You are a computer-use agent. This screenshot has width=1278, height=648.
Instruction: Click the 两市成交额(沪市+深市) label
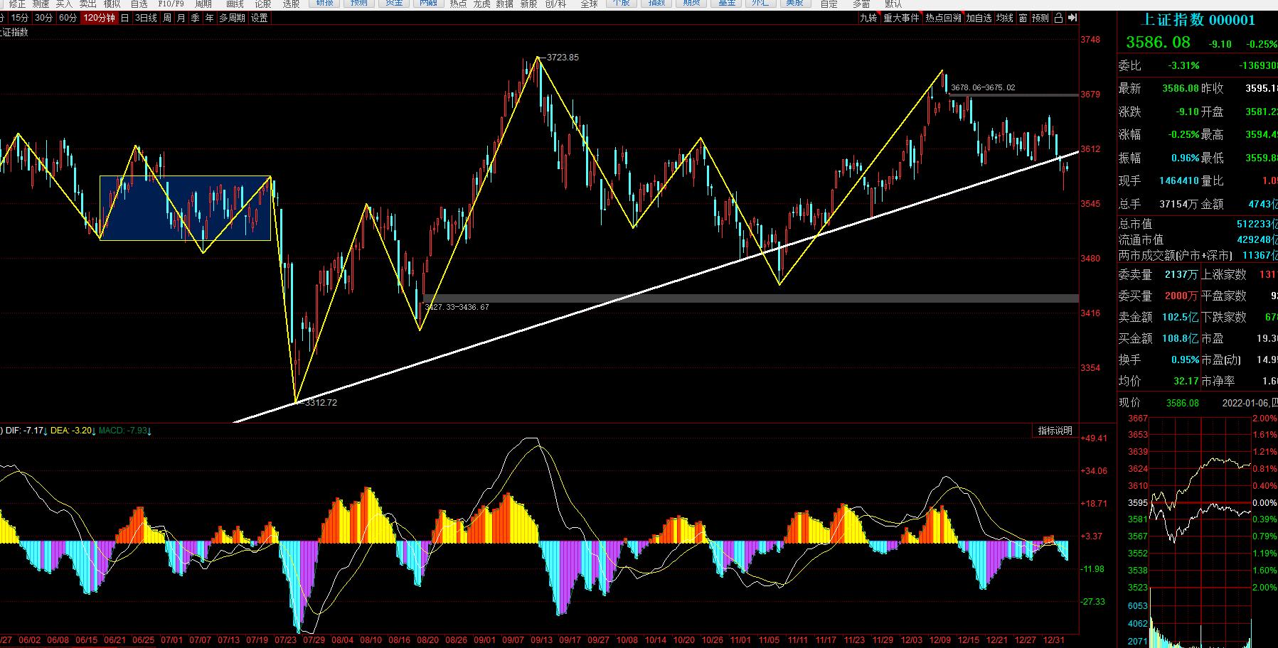point(1175,255)
